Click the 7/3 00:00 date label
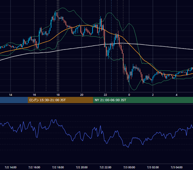 coord(129,167)
